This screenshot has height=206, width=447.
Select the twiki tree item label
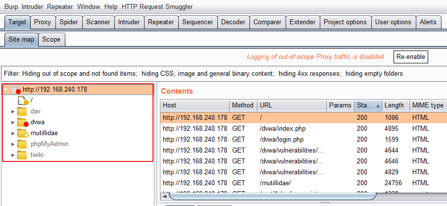tap(37, 155)
